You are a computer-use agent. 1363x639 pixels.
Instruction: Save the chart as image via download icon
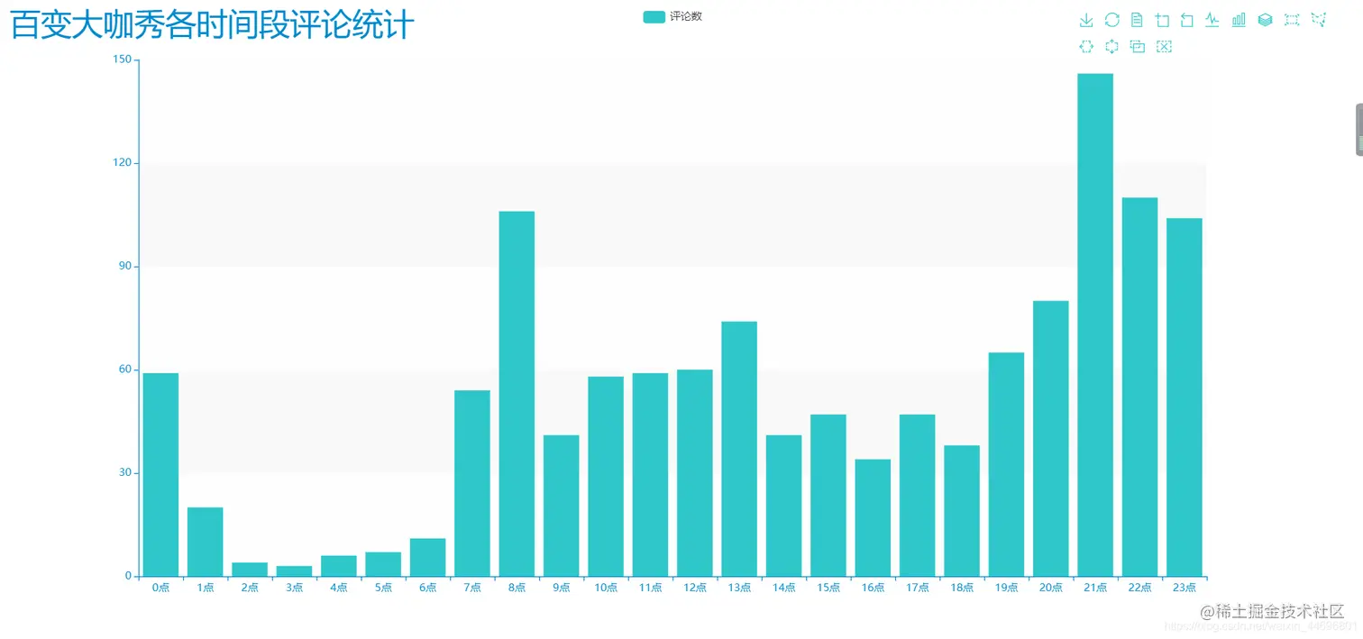tap(1086, 20)
